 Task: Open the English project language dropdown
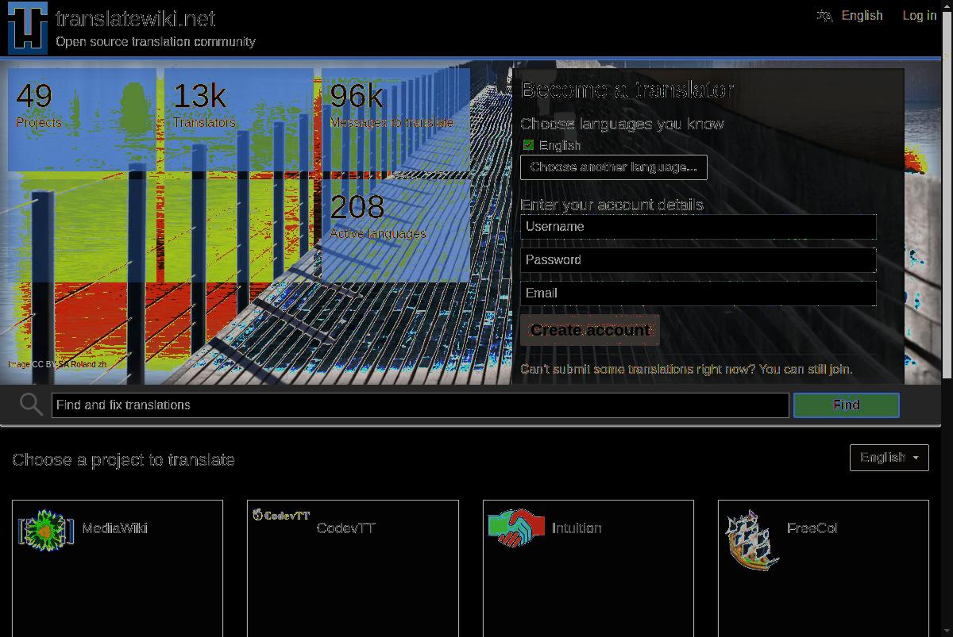click(889, 458)
